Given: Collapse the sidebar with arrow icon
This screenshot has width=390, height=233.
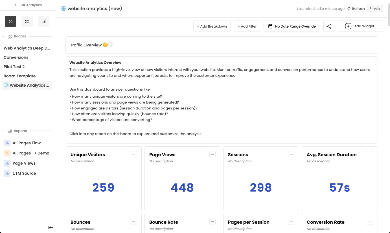Looking at the screenshot, I should tap(51, 228).
